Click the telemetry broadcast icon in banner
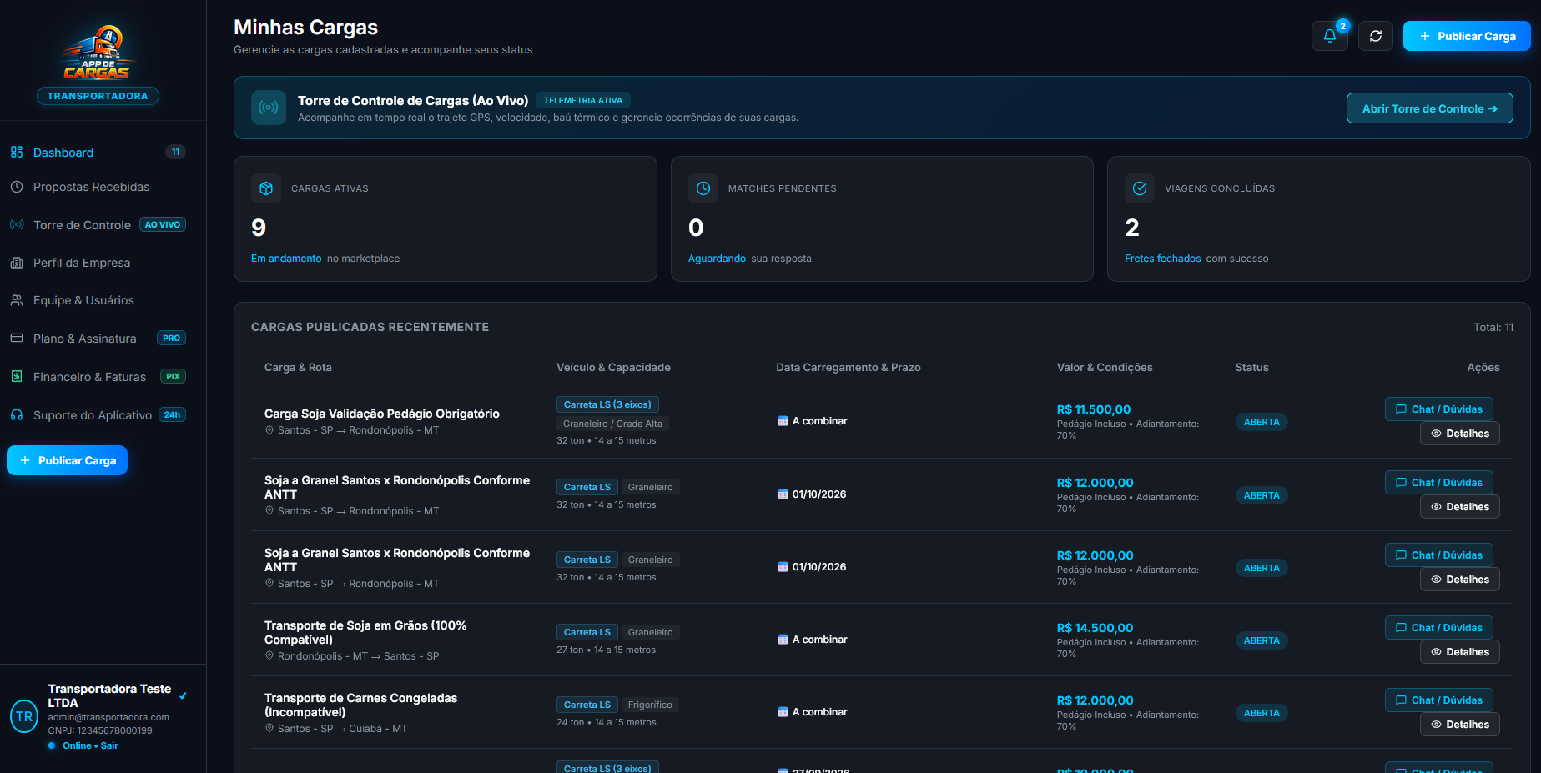This screenshot has height=773, width=1541. 269,108
